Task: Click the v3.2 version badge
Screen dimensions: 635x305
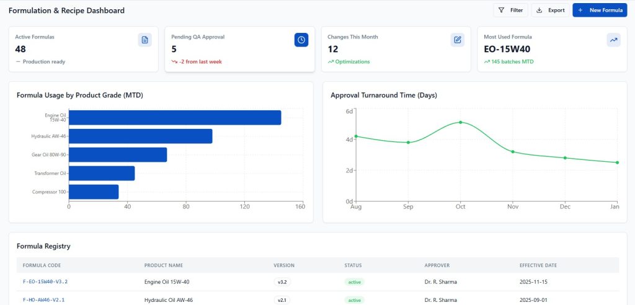Action: (x=282, y=282)
